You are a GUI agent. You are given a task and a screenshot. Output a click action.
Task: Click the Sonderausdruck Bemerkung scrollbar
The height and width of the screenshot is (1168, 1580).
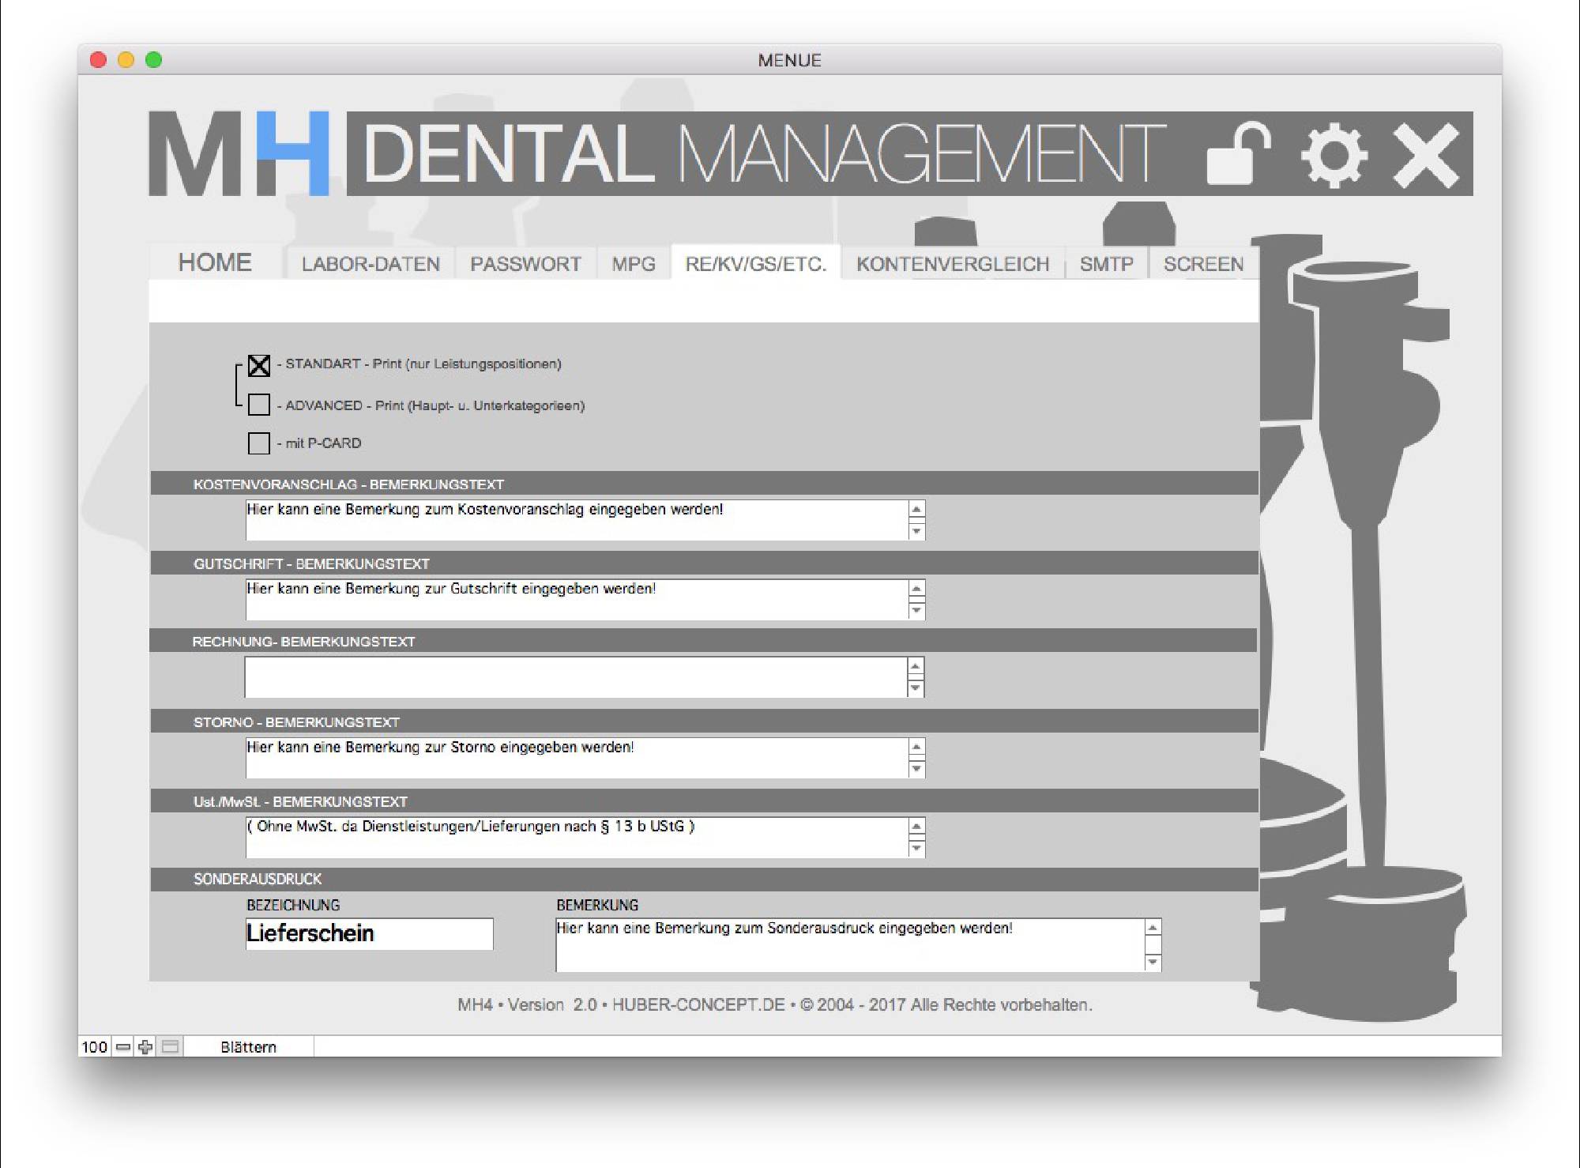point(1153,945)
